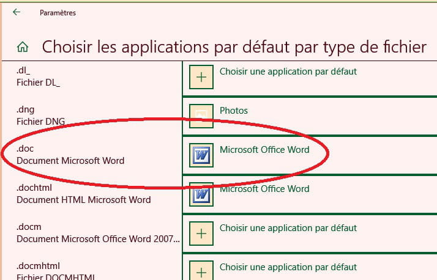Choose a default application for .docm
This screenshot has height=280, width=437.
(288, 228)
